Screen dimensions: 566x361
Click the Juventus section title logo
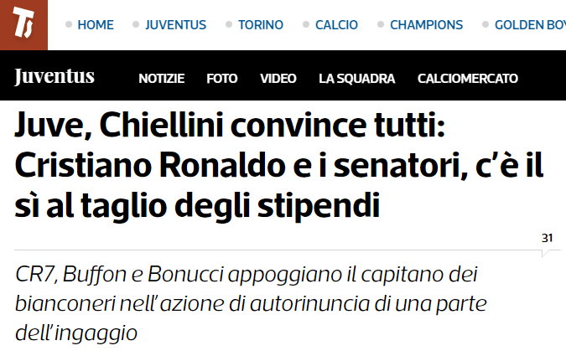click(x=55, y=78)
